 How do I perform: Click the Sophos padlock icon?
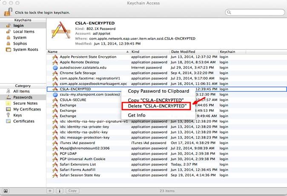[9, 43]
